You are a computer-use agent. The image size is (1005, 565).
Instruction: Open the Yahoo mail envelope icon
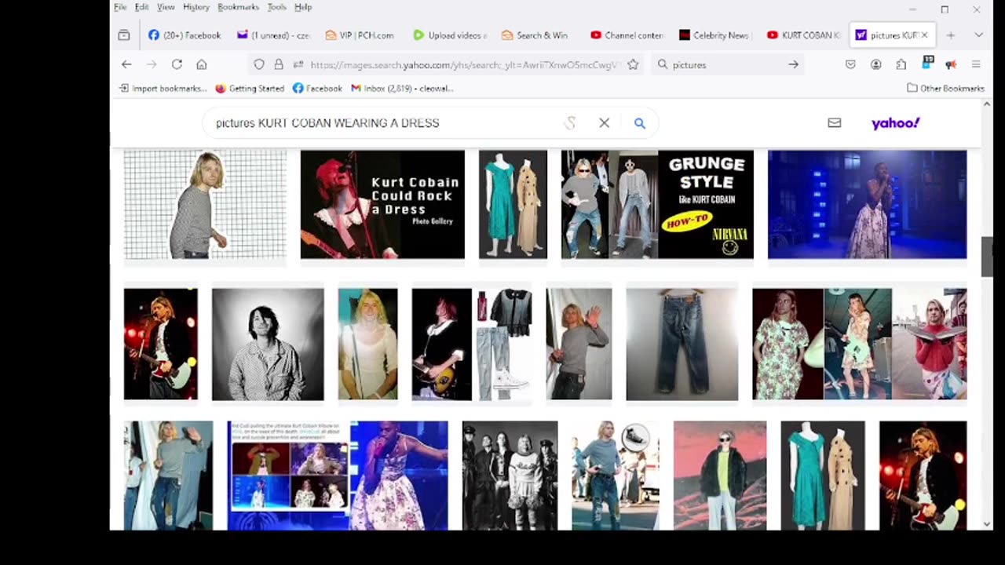[x=834, y=122]
